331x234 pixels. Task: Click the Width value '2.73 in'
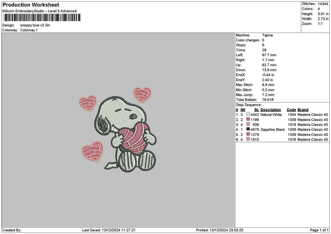(x=323, y=19)
